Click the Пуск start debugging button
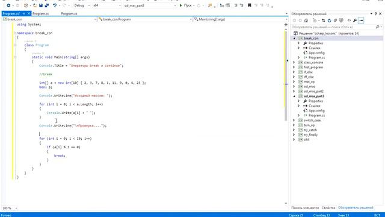 click(186, 5)
